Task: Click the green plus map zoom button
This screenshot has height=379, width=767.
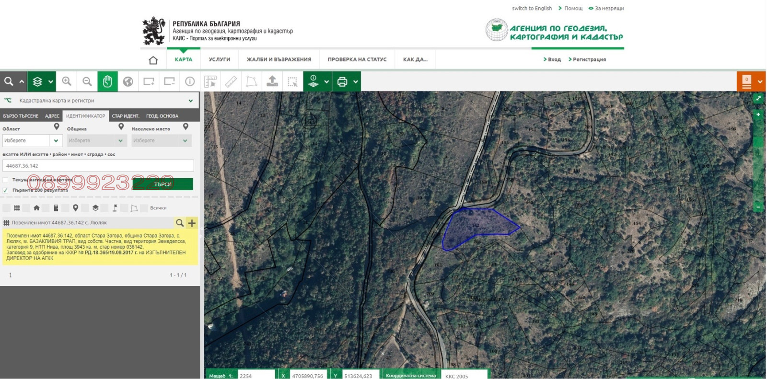Action: (x=758, y=115)
